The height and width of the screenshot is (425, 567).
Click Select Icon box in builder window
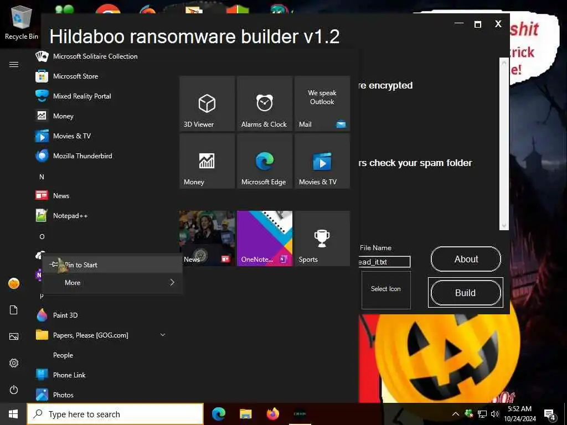tap(386, 290)
